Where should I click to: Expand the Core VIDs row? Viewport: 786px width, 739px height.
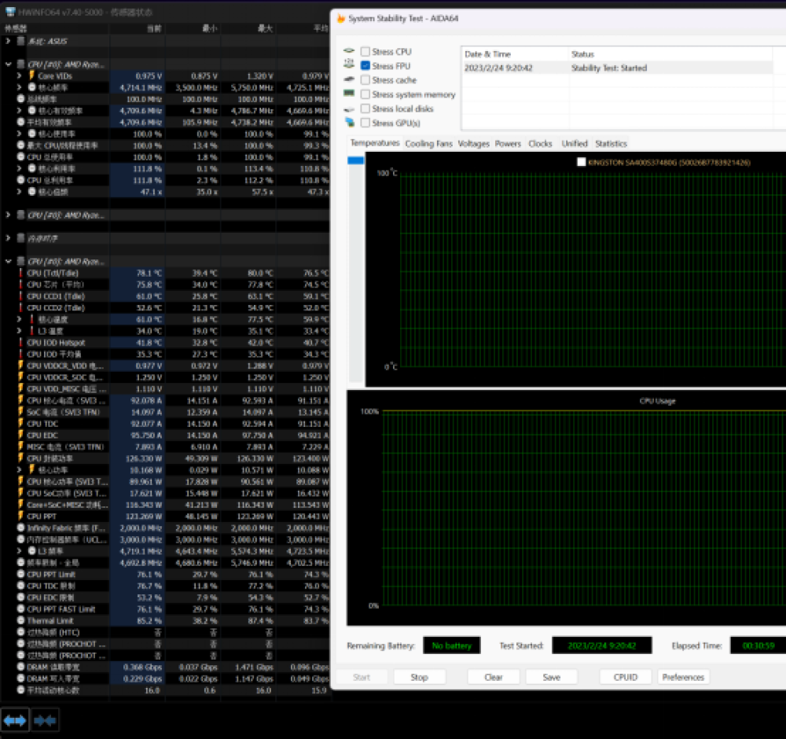point(20,75)
